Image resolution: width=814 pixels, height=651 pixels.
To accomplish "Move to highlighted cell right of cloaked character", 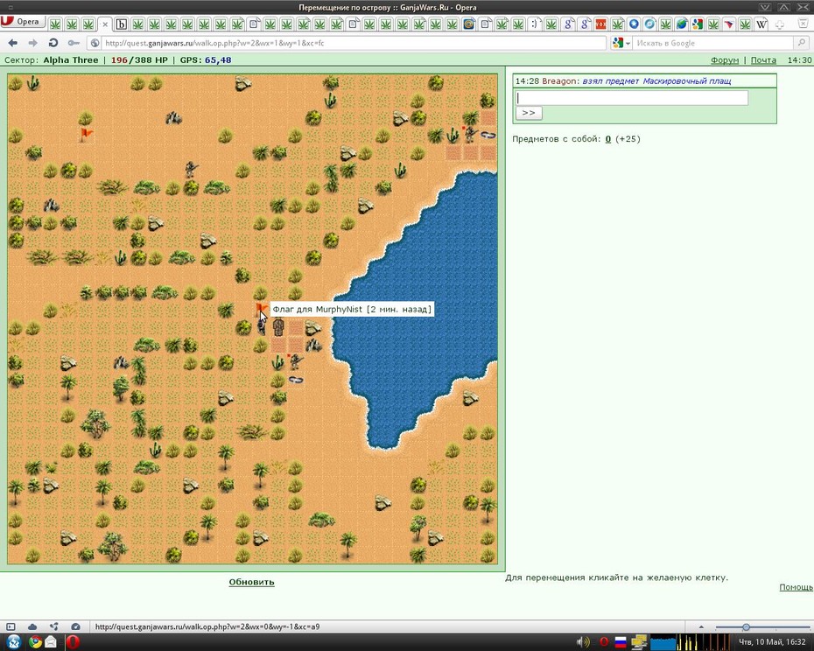I will click(x=296, y=327).
